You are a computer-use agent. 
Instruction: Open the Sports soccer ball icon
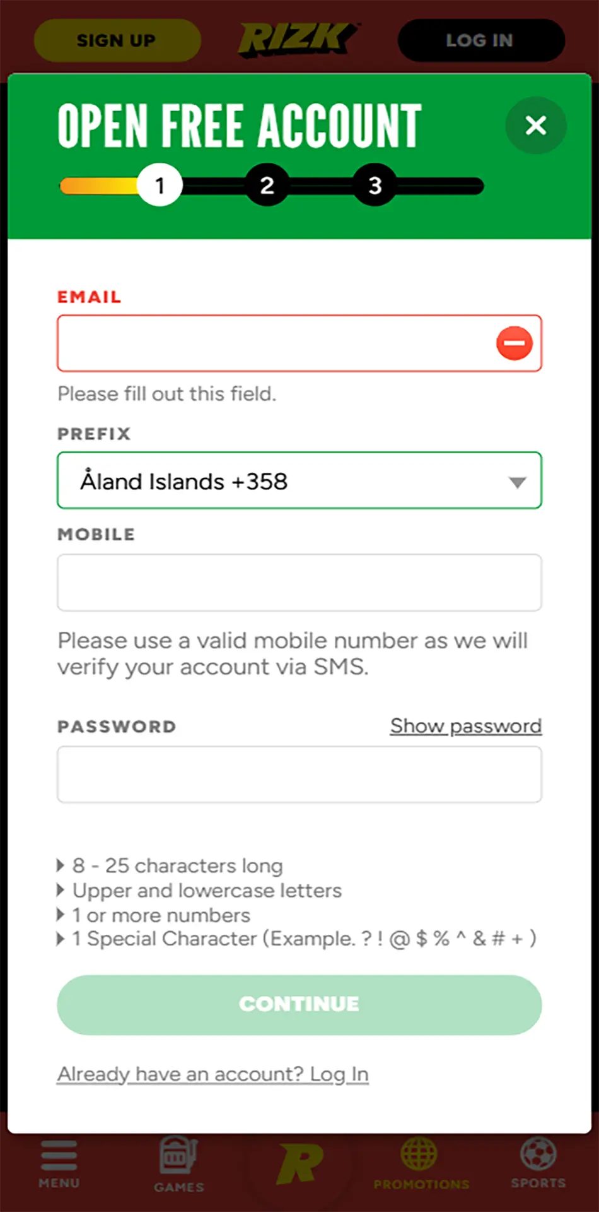coord(538,1154)
